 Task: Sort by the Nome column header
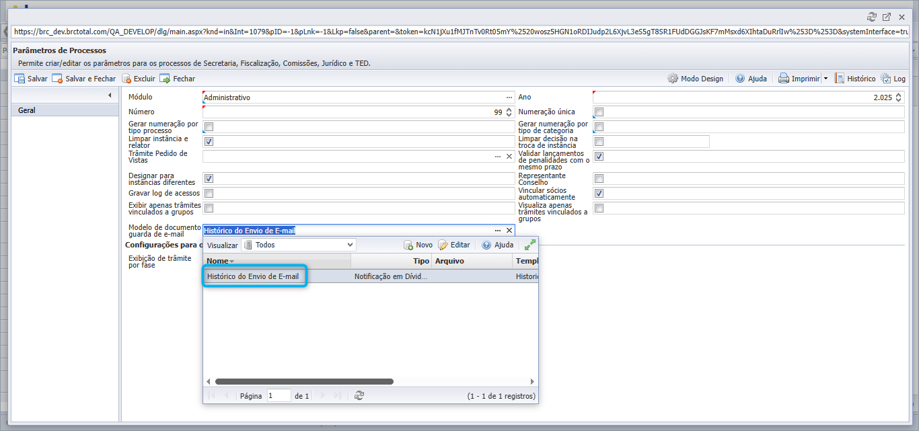click(277, 261)
